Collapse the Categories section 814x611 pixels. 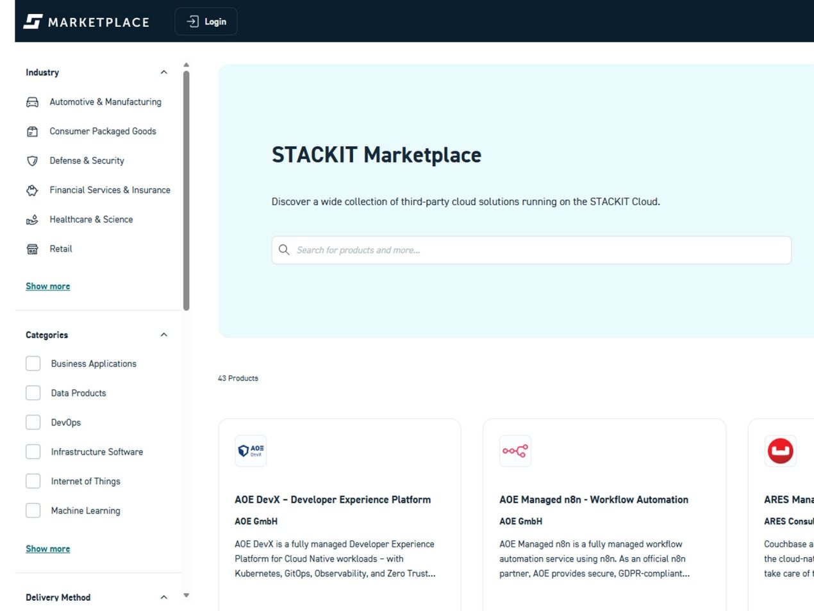click(163, 334)
